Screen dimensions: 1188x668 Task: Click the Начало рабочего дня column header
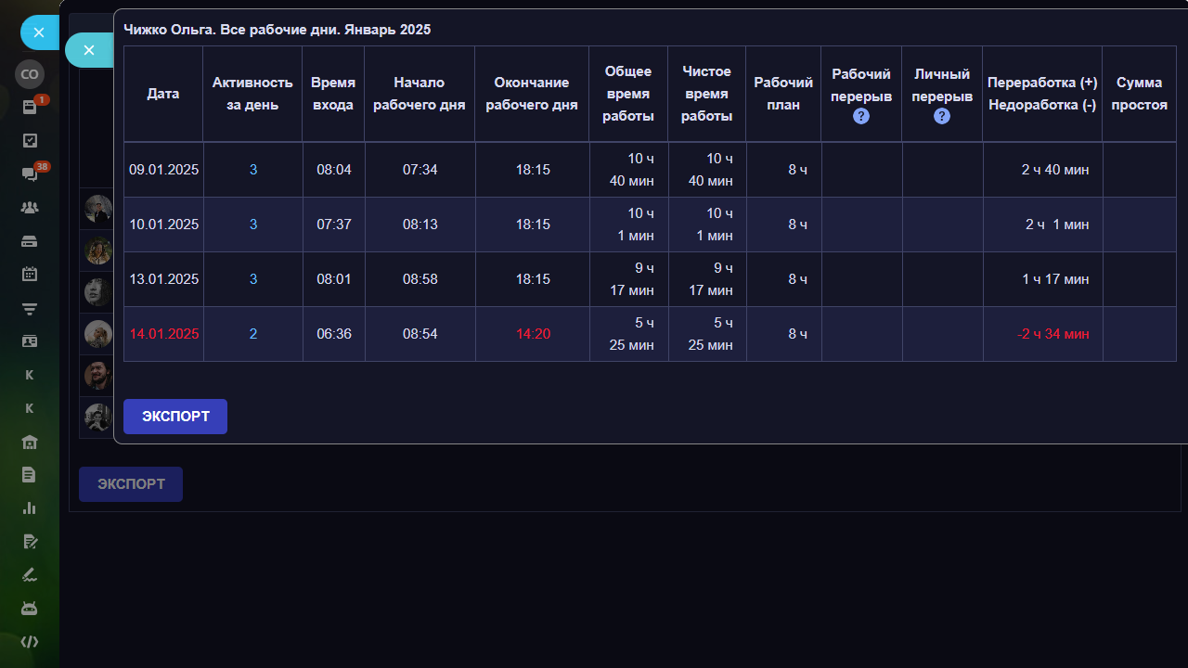pos(420,94)
